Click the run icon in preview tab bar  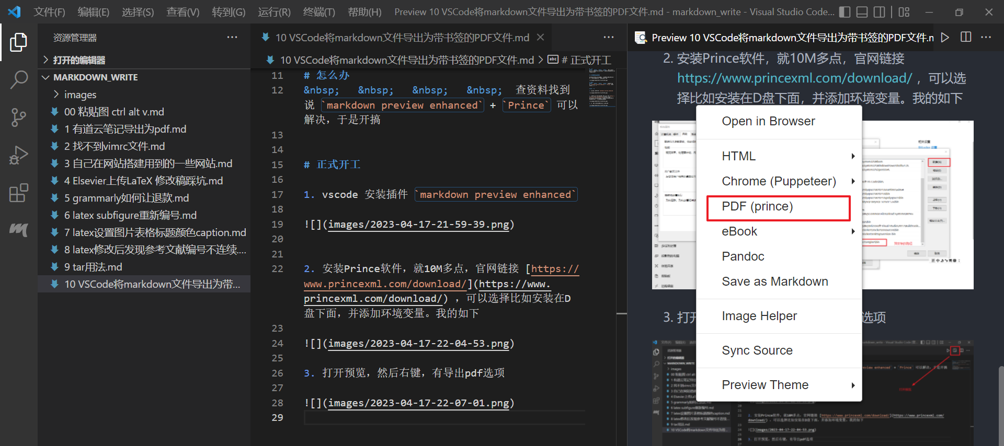click(945, 37)
